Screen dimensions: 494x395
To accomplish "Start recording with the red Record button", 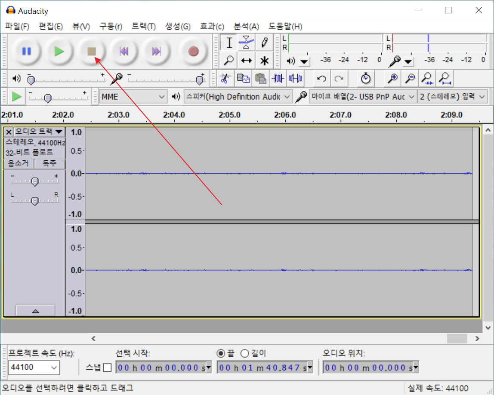I will click(193, 51).
